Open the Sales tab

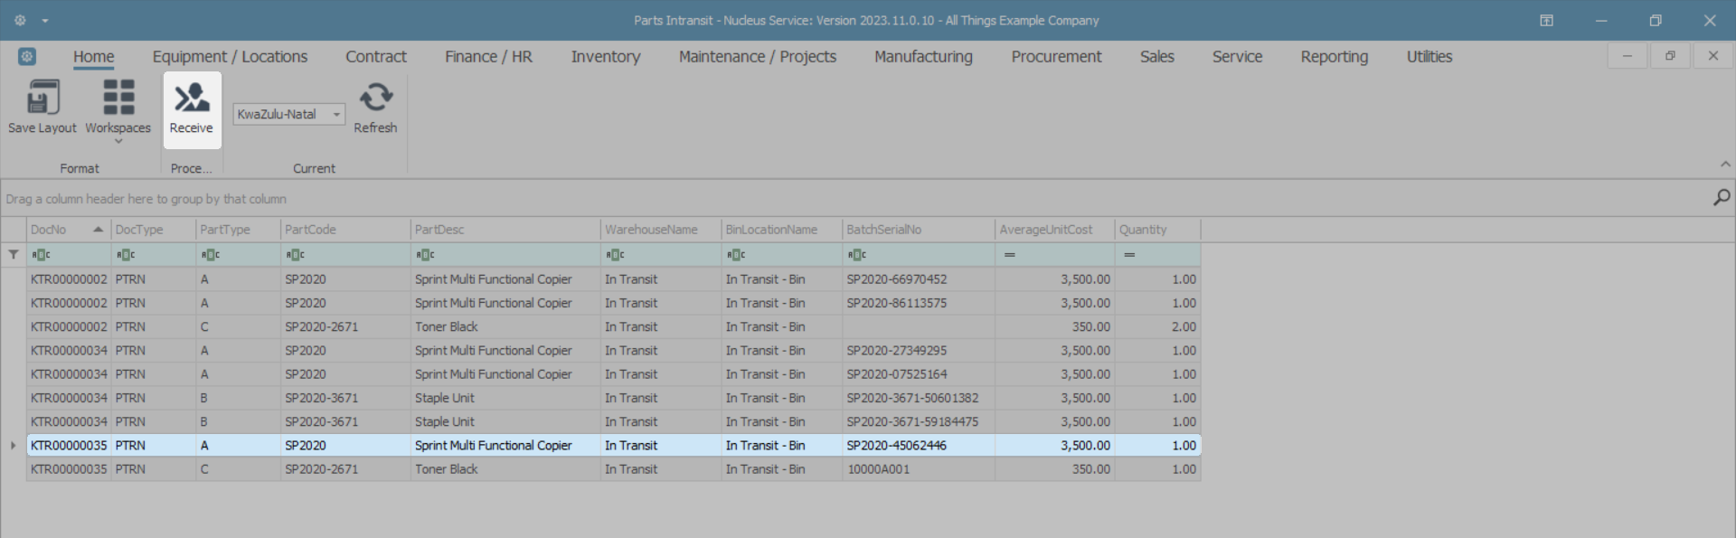pos(1156,57)
